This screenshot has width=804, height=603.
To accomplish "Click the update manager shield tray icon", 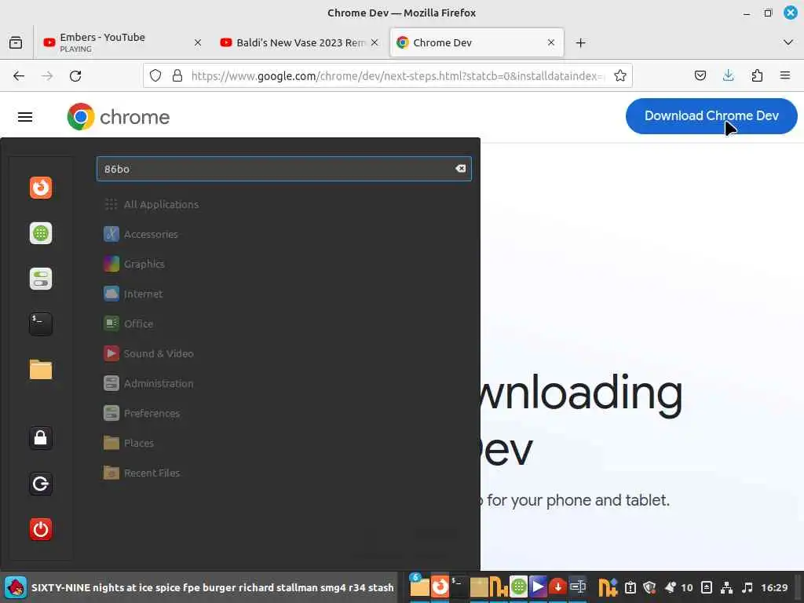I will [x=649, y=587].
